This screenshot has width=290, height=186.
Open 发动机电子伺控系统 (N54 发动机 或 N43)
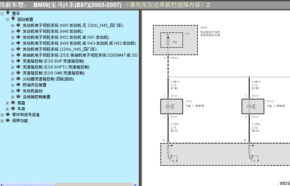[x=79, y=43]
